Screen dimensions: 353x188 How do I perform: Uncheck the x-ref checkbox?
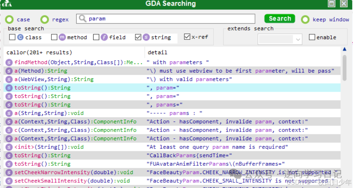click(x=187, y=36)
